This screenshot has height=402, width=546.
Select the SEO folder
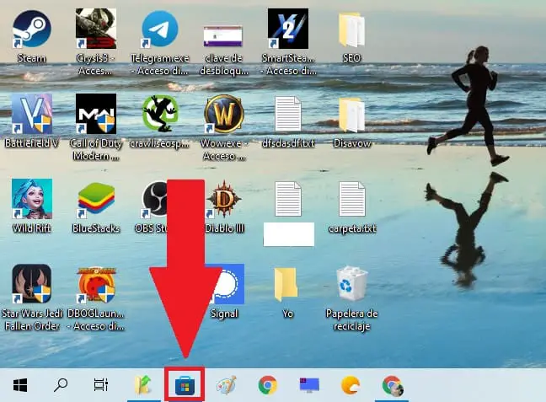(351, 29)
